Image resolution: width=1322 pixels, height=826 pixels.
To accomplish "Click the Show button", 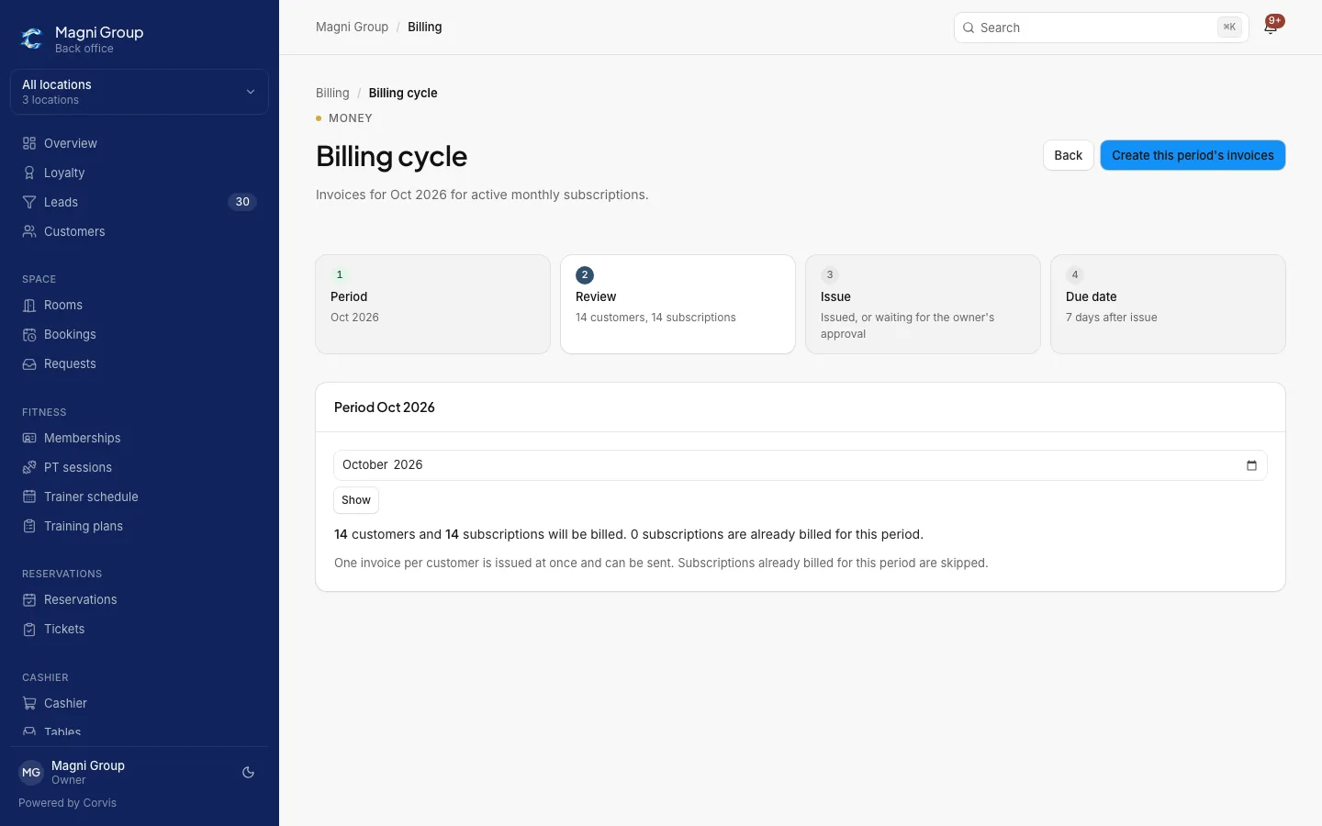I will pyautogui.click(x=356, y=500).
